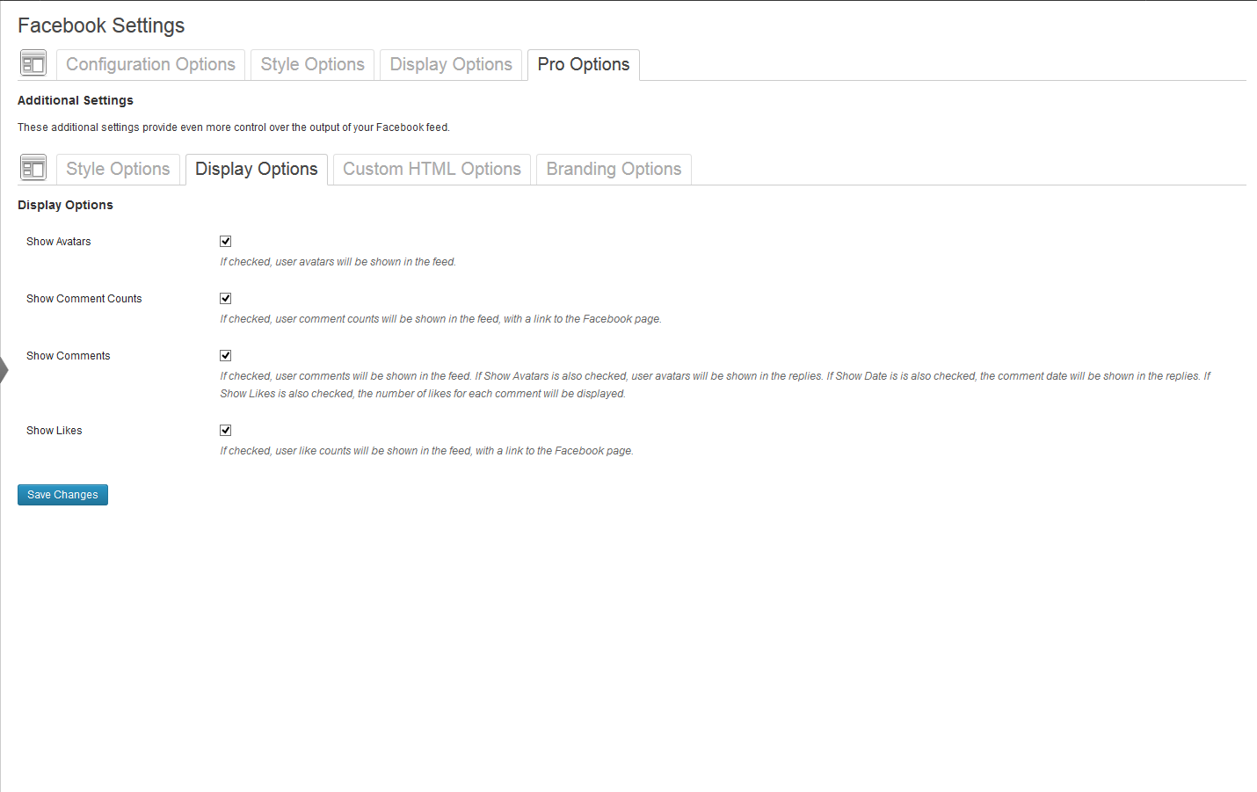The image size is (1257, 792).
Task: Click the 'Show Likes' text label
Action: click(x=54, y=431)
